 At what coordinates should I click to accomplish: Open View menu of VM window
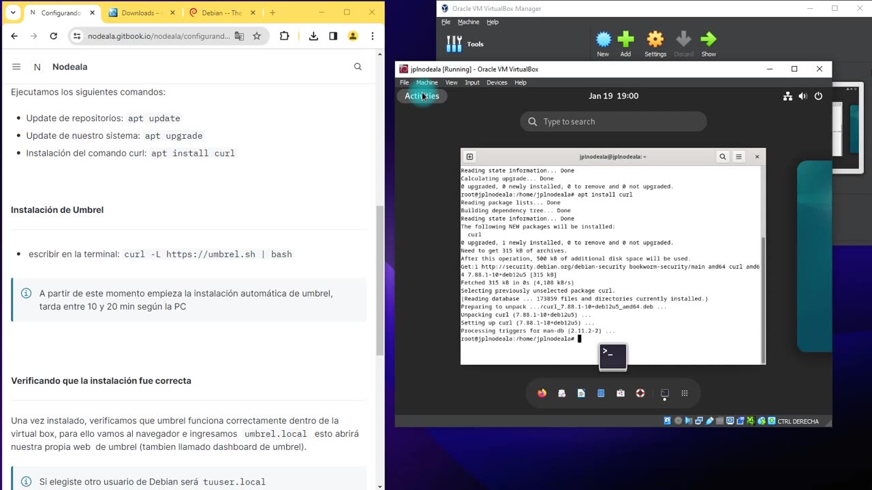[x=451, y=82]
